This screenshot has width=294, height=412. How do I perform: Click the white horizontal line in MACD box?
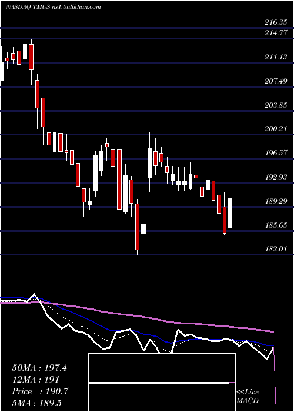pyautogui.click(x=159, y=383)
